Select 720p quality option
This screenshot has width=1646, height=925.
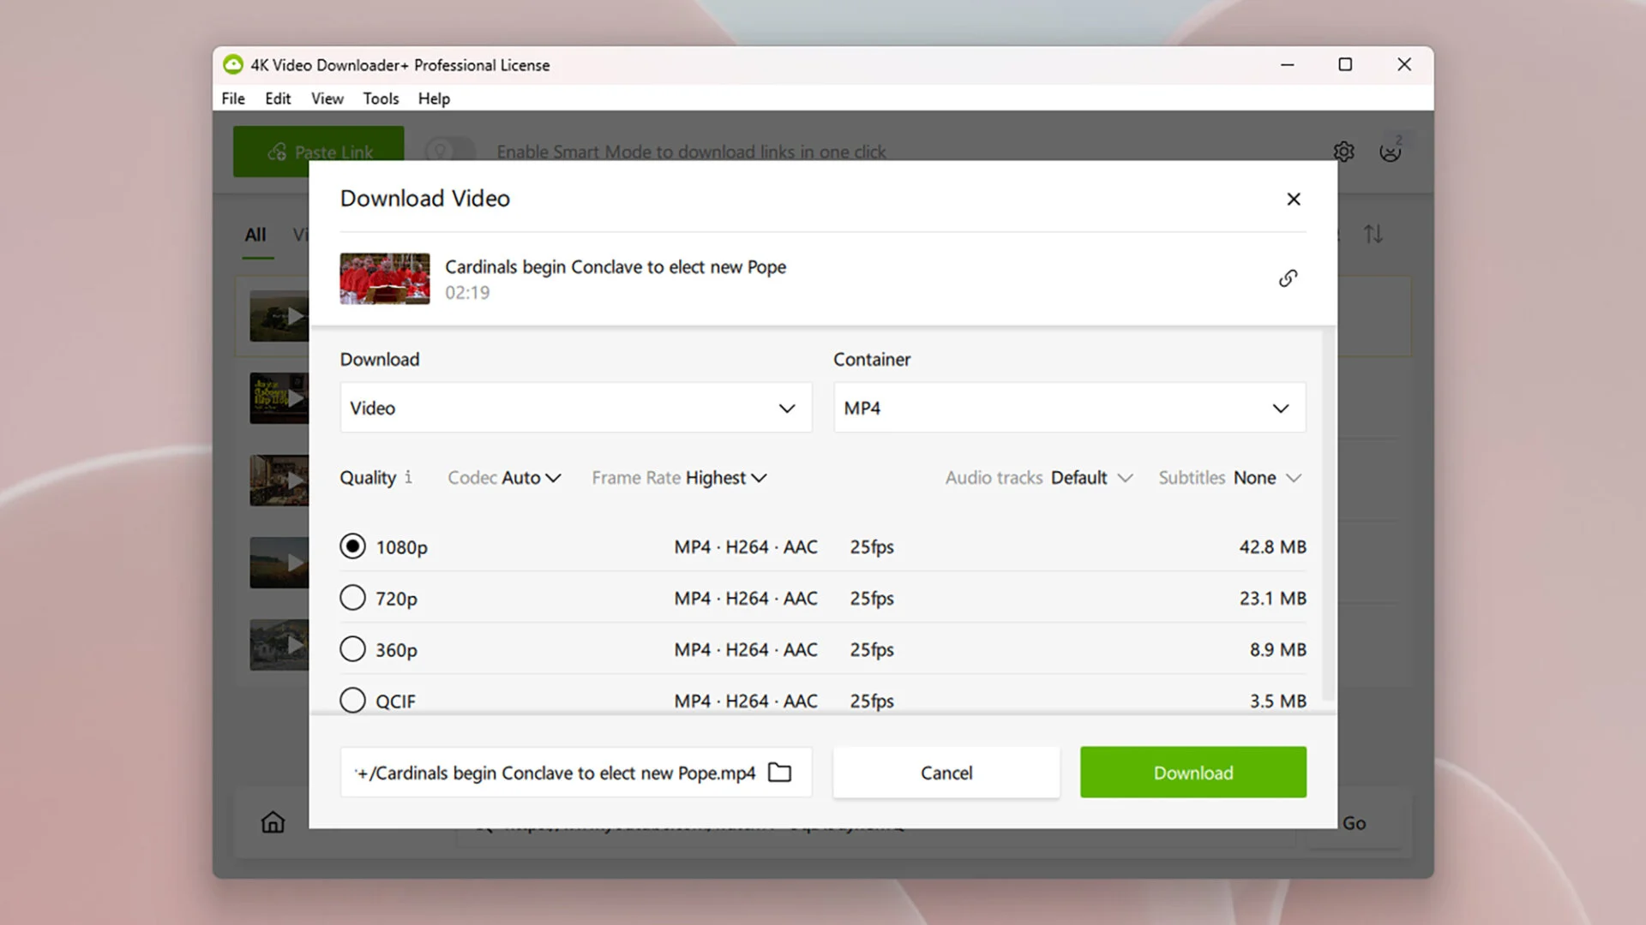coord(352,598)
